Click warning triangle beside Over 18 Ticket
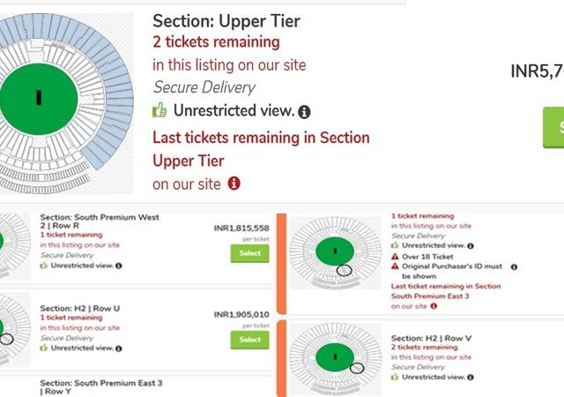 tap(395, 257)
